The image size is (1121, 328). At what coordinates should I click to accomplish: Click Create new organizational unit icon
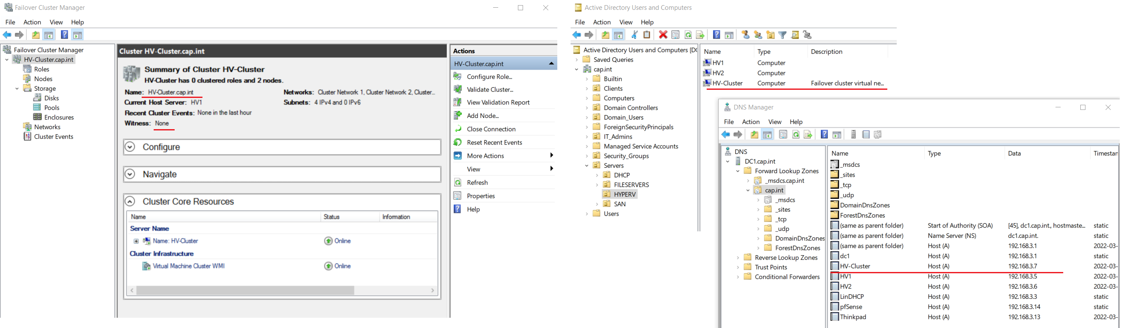coord(770,35)
